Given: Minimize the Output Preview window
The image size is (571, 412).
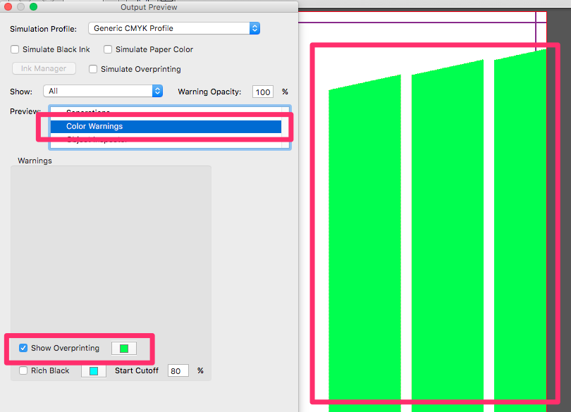Looking at the screenshot, I should [x=20, y=7].
